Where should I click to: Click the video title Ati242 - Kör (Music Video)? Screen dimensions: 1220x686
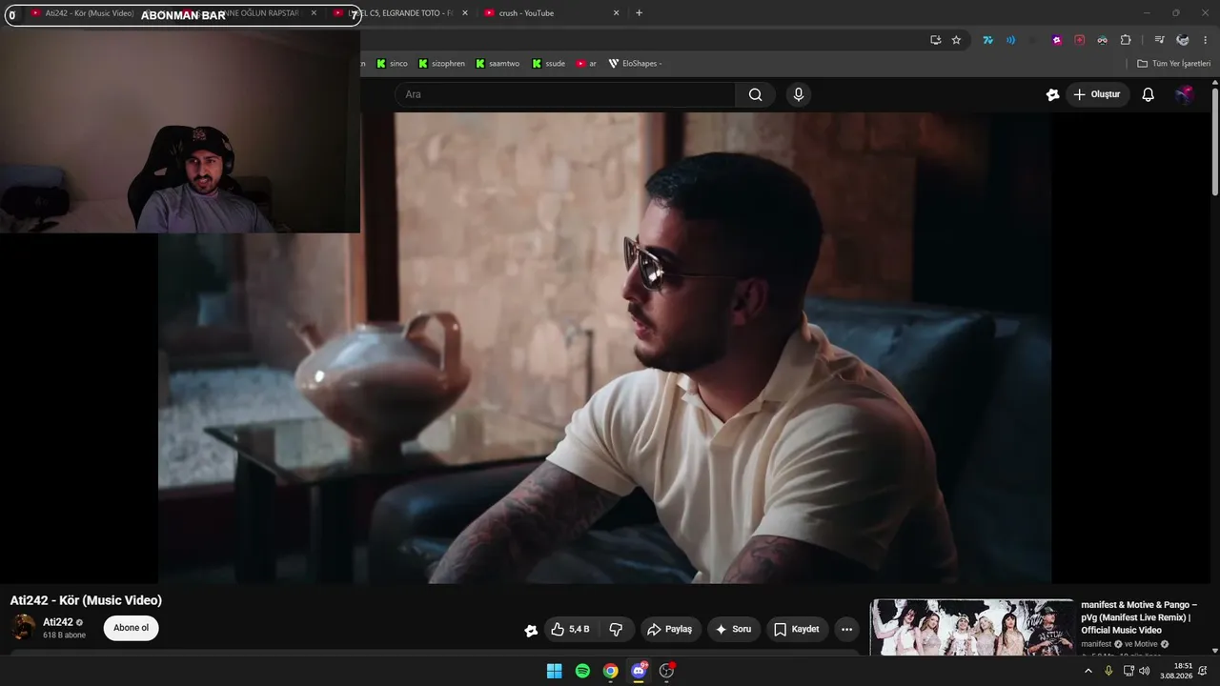86,600
